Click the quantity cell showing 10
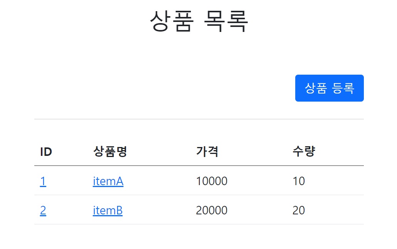 pos(299,181)
